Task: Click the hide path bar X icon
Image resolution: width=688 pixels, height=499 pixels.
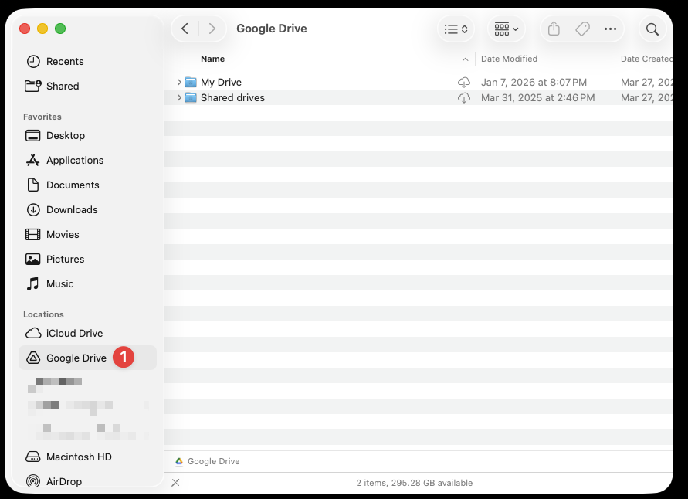Action: pos(175,483)
